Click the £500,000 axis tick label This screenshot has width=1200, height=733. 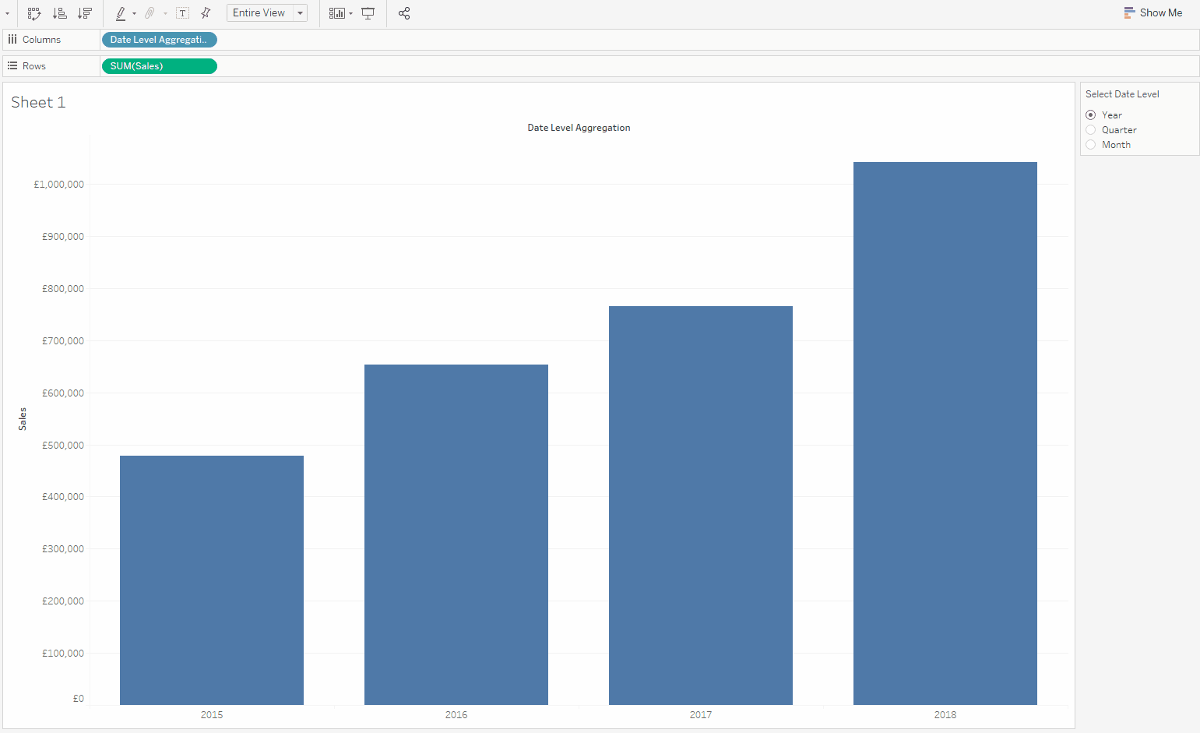click(x=63, y=446)
